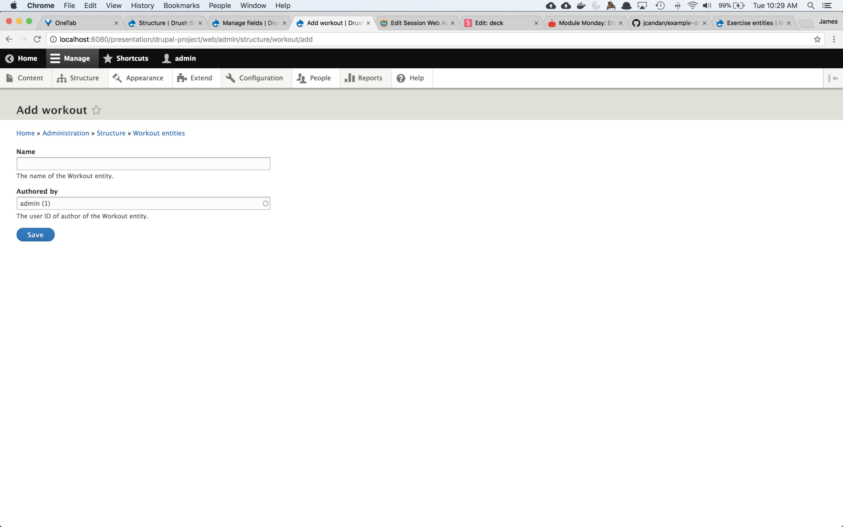Reload the current page
Image resolution: width=843 pixels, height=527 pixels.
[x=37, y=39]
